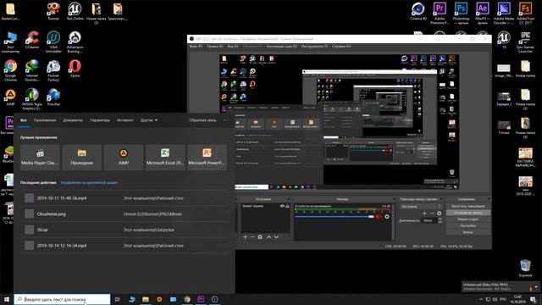Launch Microsoft Excel top app tile

[x=165, y=158]
